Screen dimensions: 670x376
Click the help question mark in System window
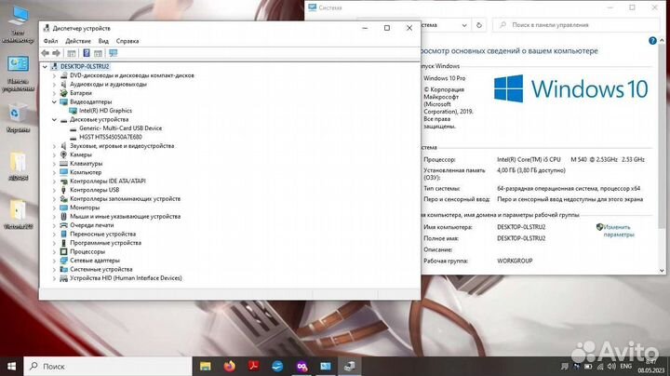[652, 41]
